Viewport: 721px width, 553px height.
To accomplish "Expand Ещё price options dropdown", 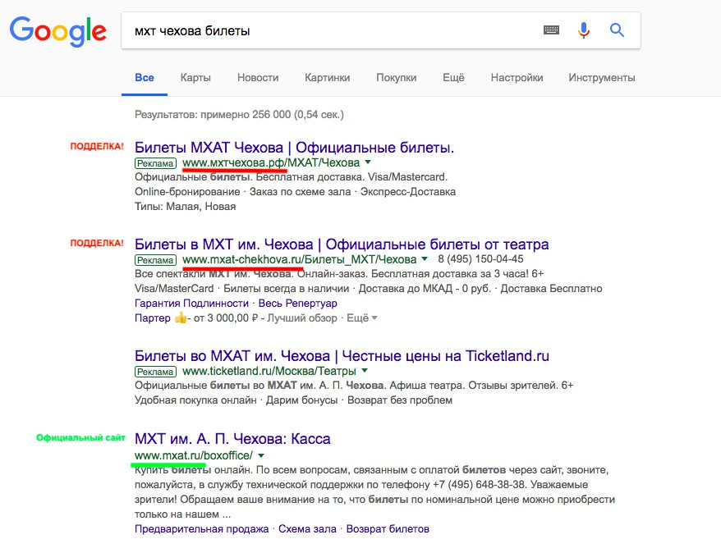I will (x=362, y=318).
